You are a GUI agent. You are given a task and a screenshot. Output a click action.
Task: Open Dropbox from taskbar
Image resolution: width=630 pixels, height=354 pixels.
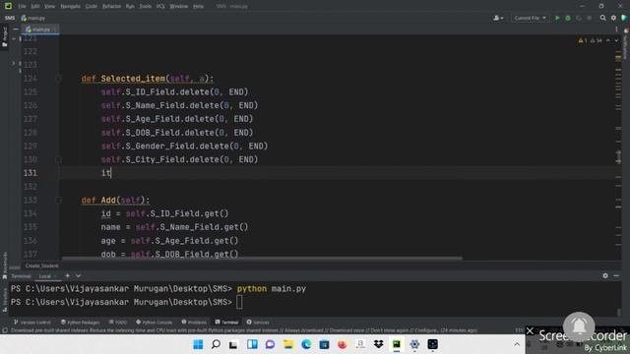click(x=378, y=344)
